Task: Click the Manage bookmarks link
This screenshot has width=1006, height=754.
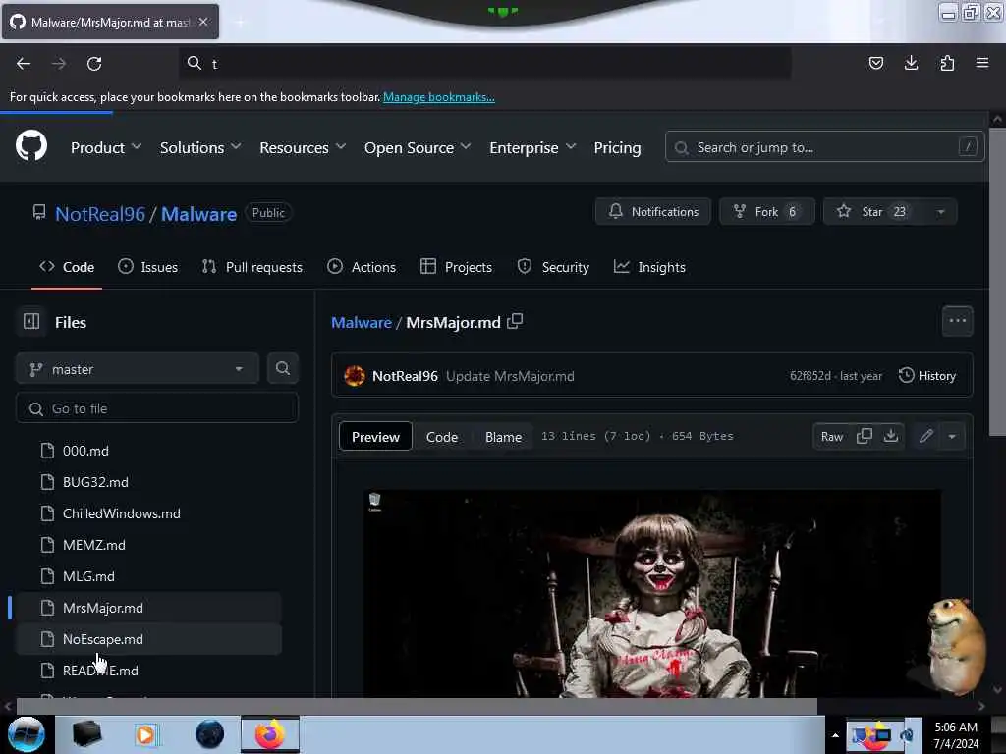Action: (x=439, y=97)
